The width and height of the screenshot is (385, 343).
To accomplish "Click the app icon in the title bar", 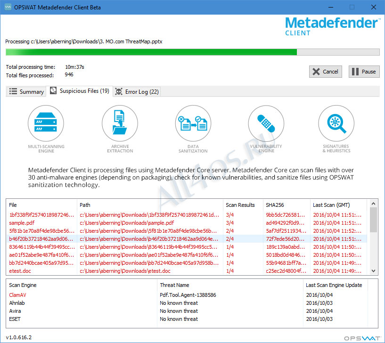I will coord(8,7).
